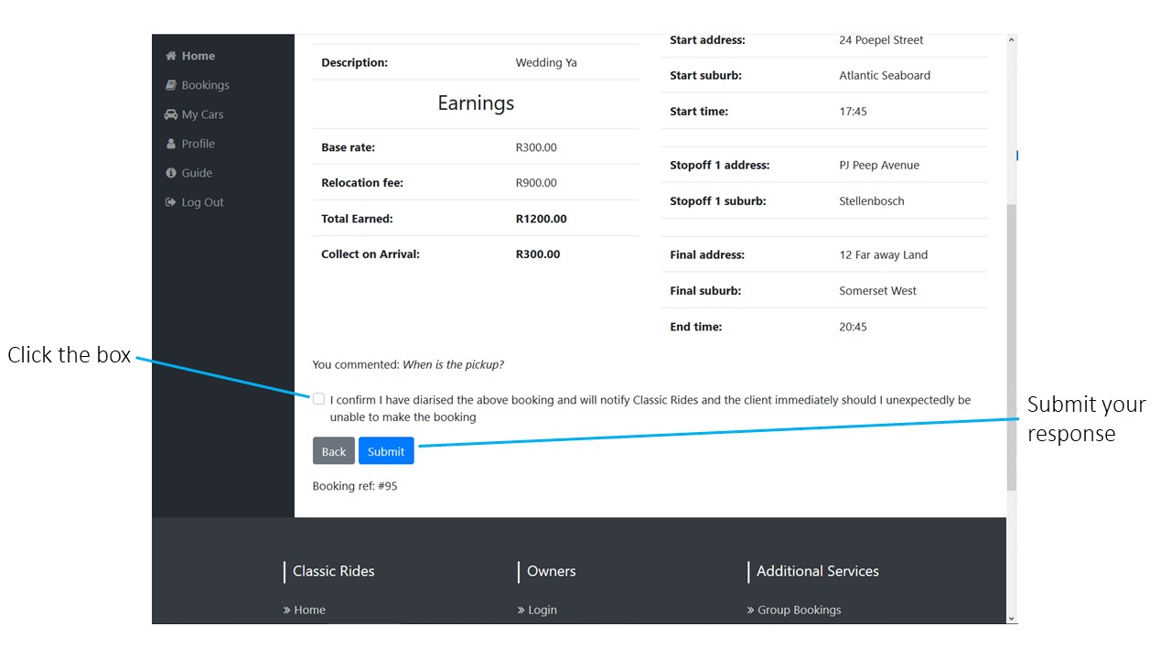Click the start address 24 Poepel Street
Viewport: 1171px width, 659px height.
tap(881, 40)
